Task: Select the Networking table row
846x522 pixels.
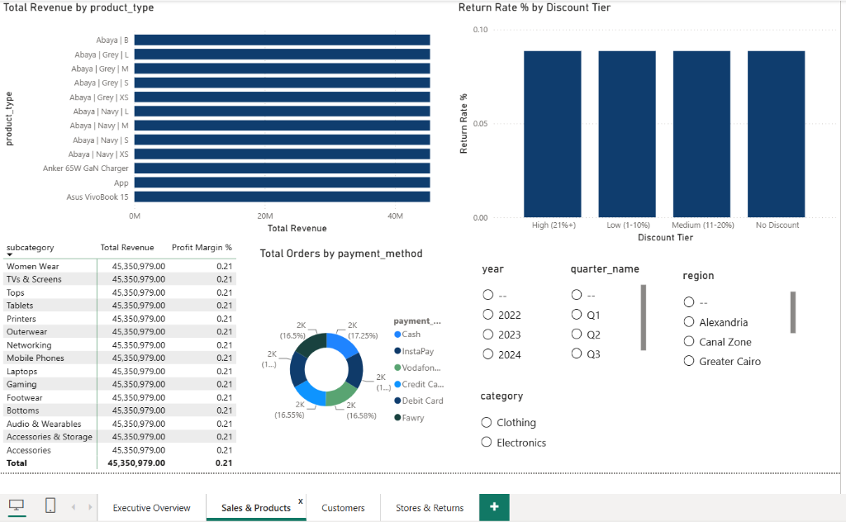Action: click(120, 345)
